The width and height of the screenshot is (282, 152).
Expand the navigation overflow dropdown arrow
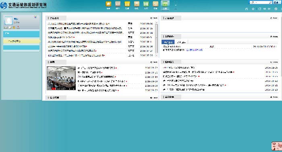[176, 5]
